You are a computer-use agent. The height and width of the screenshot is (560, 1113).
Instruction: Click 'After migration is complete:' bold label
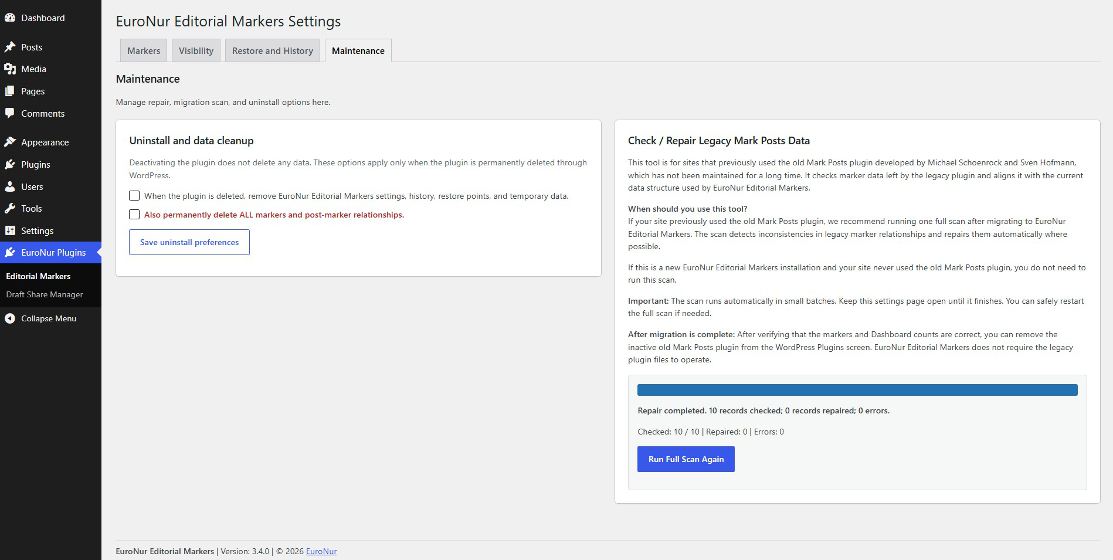(x=681, y=334)
